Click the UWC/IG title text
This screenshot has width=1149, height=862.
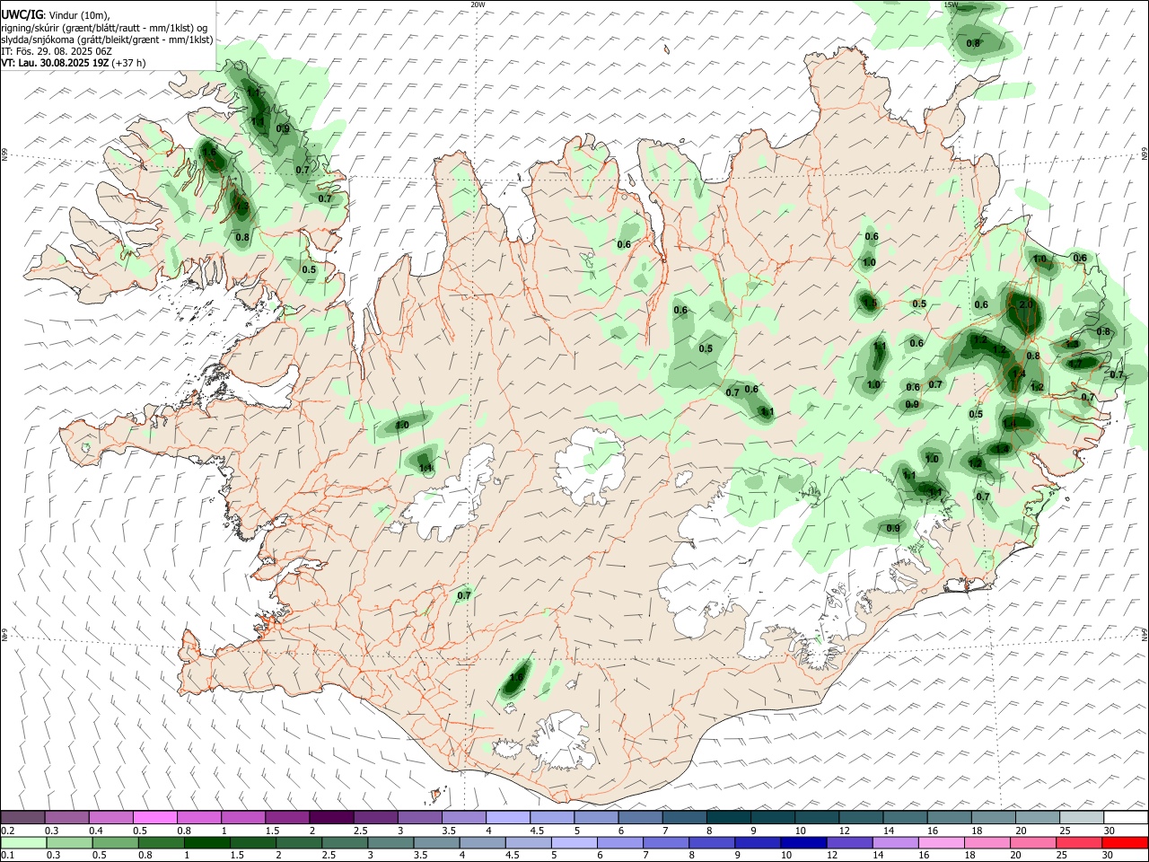(21, 14)
